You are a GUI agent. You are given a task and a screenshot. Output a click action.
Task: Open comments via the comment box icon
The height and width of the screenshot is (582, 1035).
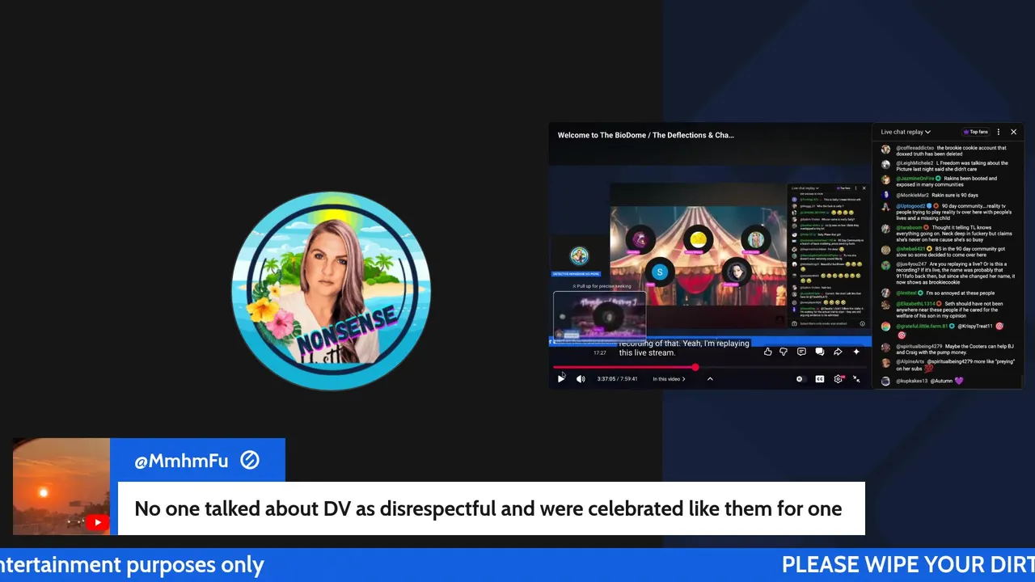(x=801, y=352)
